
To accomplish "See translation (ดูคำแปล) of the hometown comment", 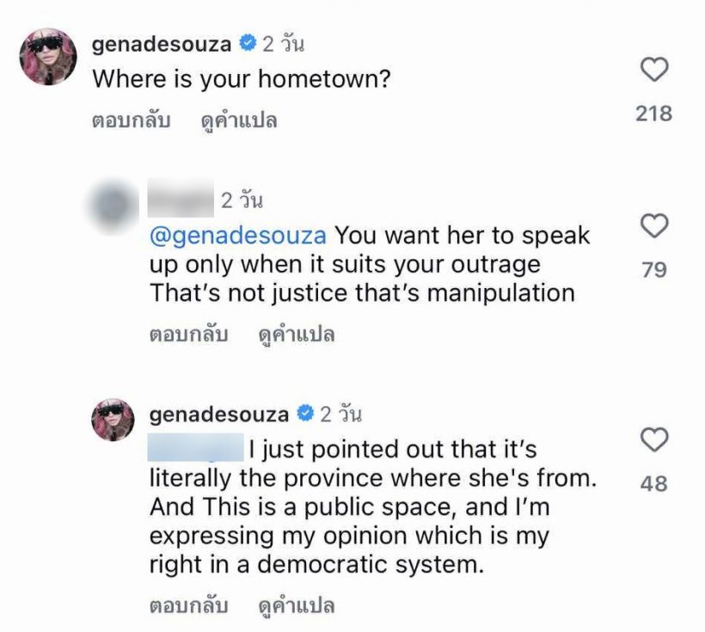I will click(x=239, y=120).
